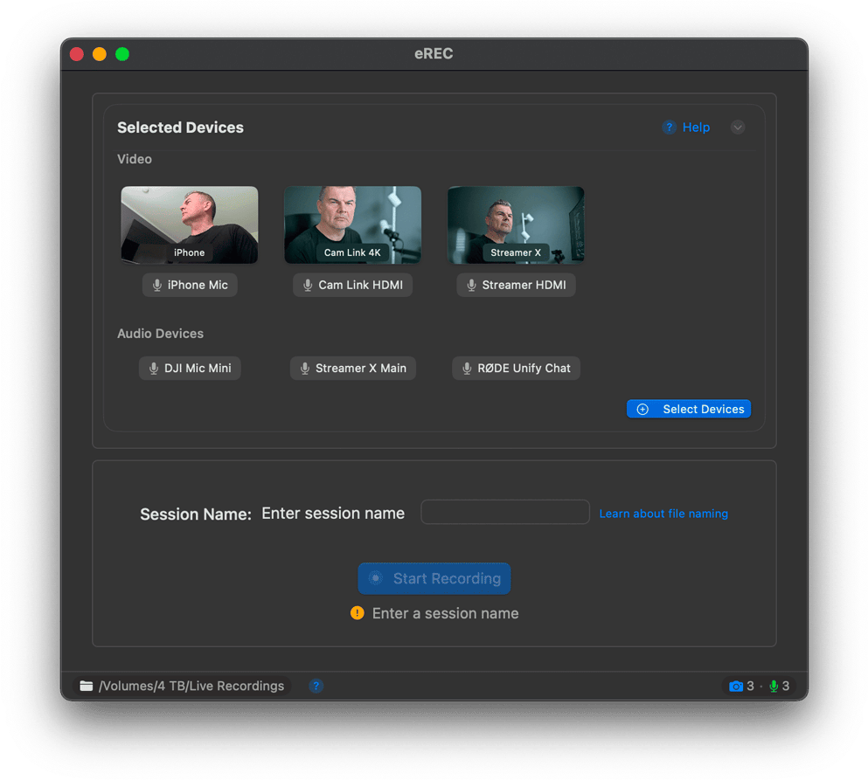Click the help icon beside the recordings path
The height and width of the screenshot is (780, 868).
tap(316, 686)
